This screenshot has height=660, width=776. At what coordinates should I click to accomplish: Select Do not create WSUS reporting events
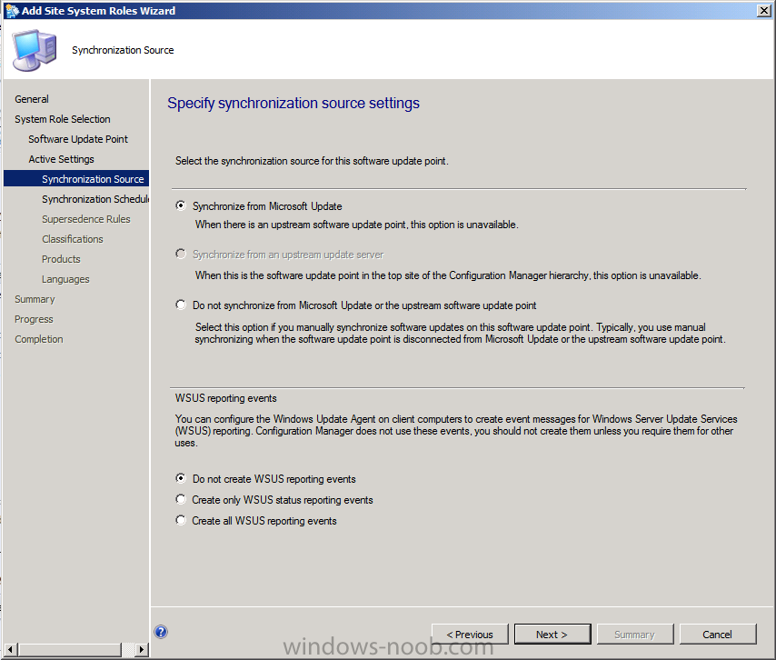(181, 478)
